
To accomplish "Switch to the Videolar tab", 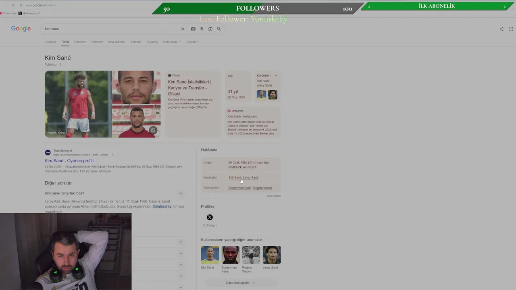I will click(x=136, y=42).
